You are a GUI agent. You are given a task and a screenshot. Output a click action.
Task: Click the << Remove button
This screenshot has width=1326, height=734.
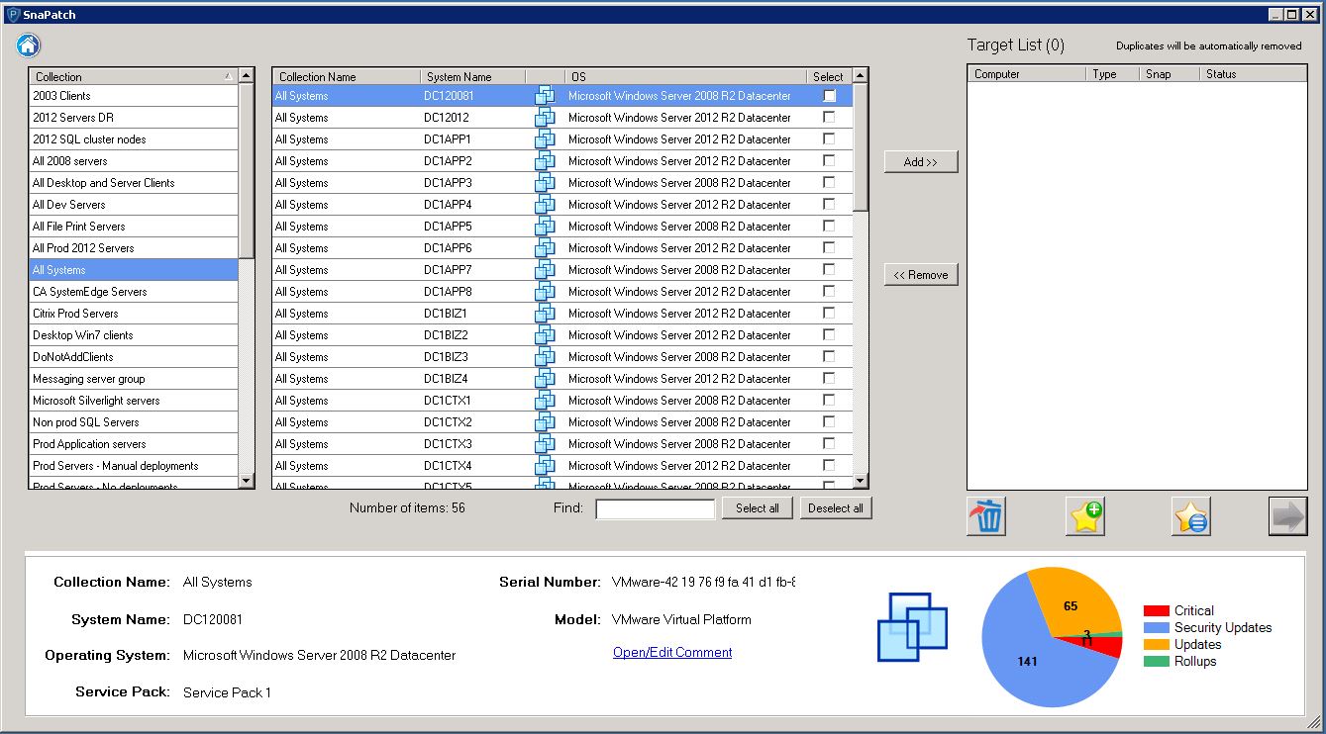click(x=921, y=275)
